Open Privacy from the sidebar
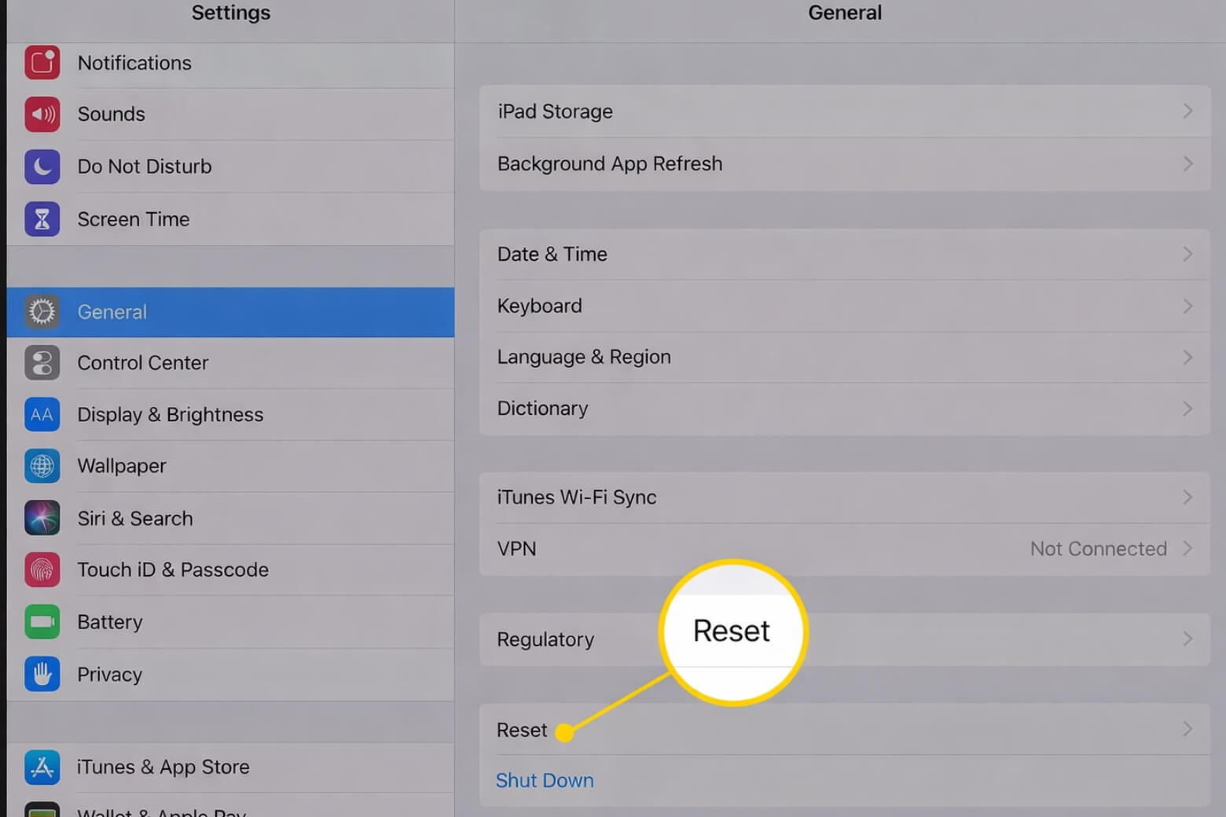The image size is (1226, 817). click(x=109, y=674)
